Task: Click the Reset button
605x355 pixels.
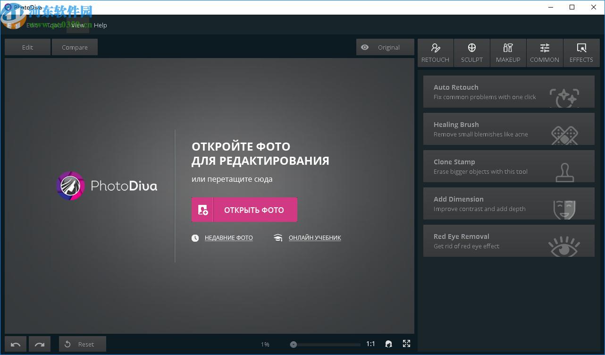Action: 83,344
